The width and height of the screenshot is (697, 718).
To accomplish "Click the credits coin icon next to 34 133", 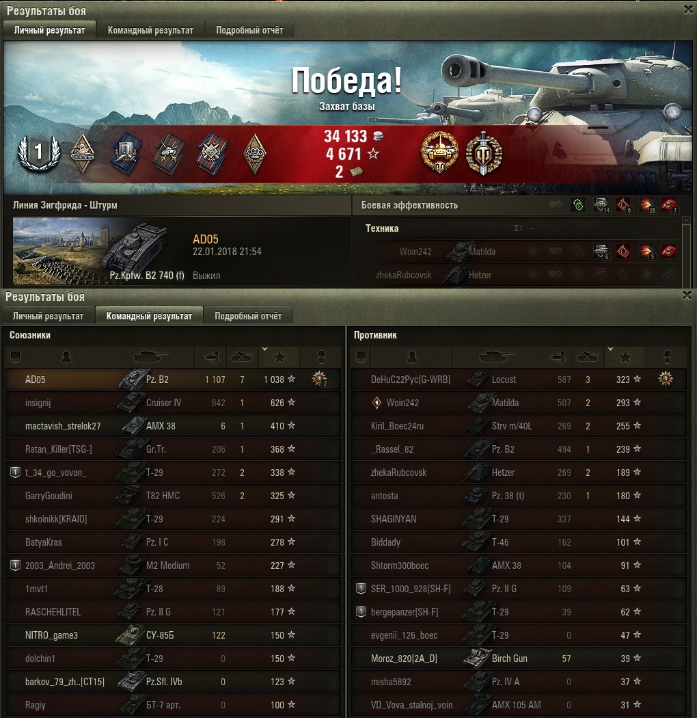I will (379, 135).
